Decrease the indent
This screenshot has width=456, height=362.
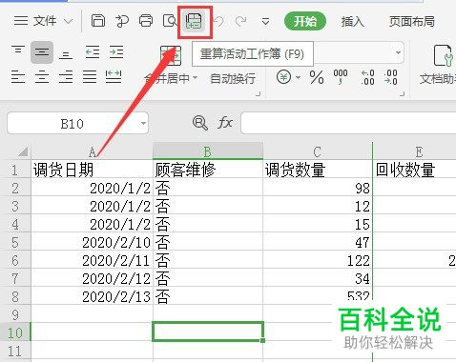[93, 52]
